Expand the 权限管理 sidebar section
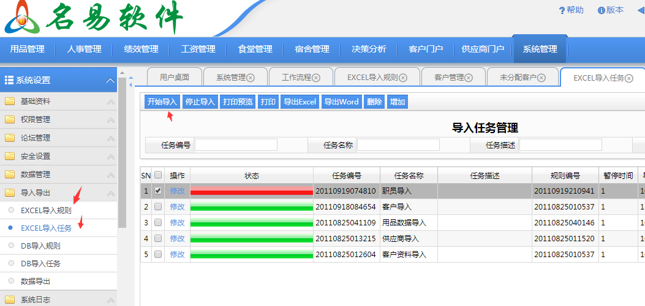The width and height of the screenshot is (645, 306). coord(110,120)
